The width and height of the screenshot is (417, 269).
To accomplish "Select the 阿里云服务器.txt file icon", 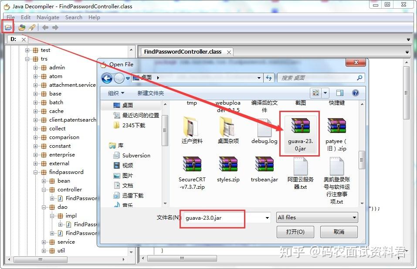I will [x=301, y=166].
